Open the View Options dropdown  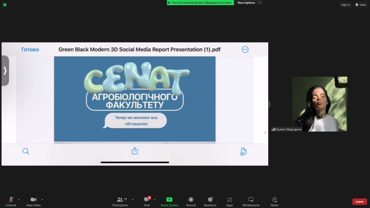coord(249,2)
